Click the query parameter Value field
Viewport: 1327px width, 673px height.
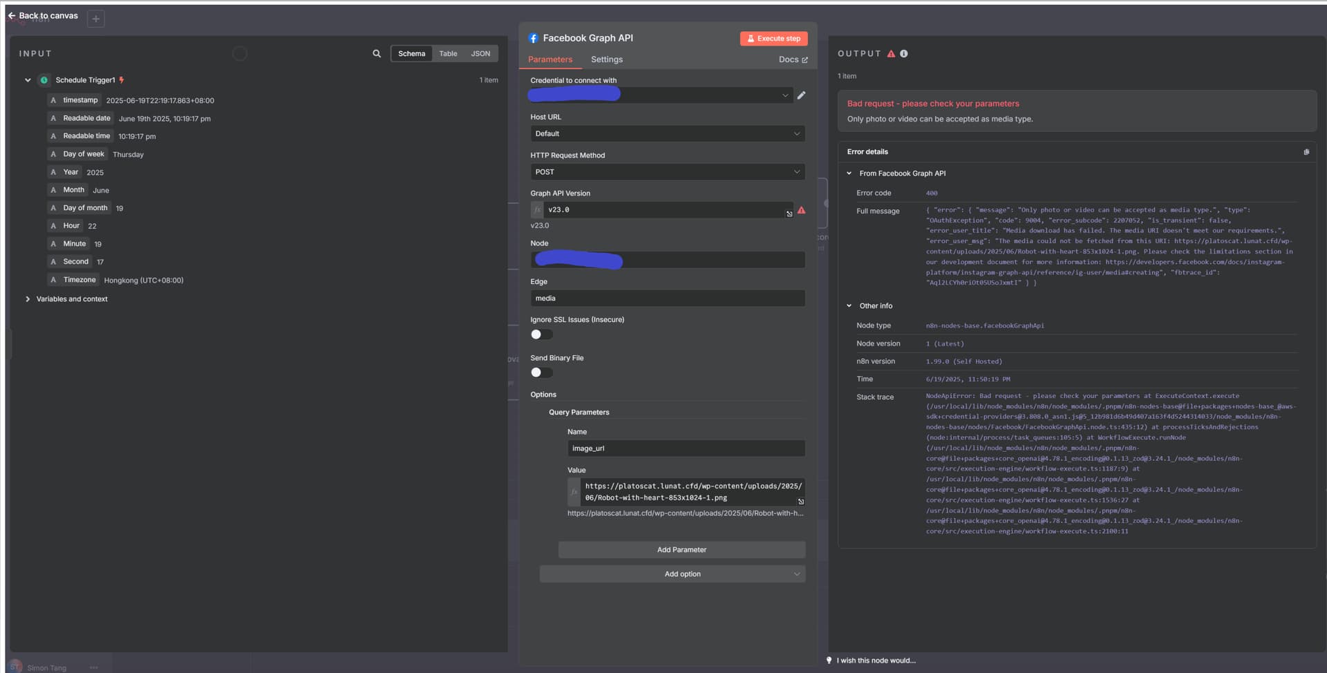693,492
